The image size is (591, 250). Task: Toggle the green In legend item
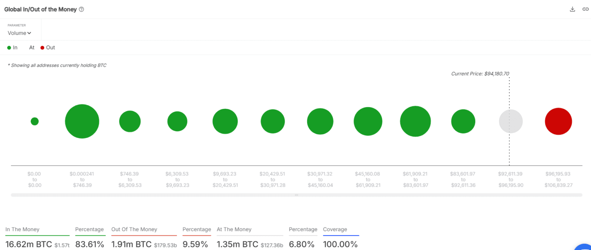tap(12, 47)
